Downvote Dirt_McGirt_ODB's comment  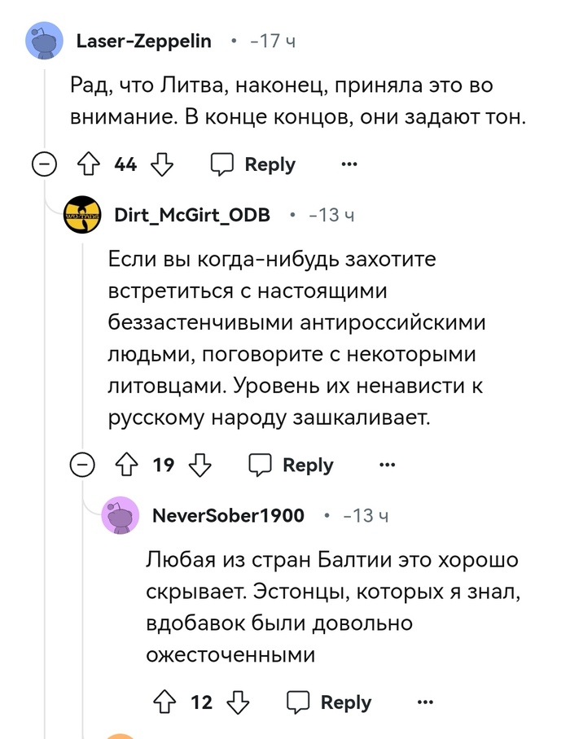point(200,465)
